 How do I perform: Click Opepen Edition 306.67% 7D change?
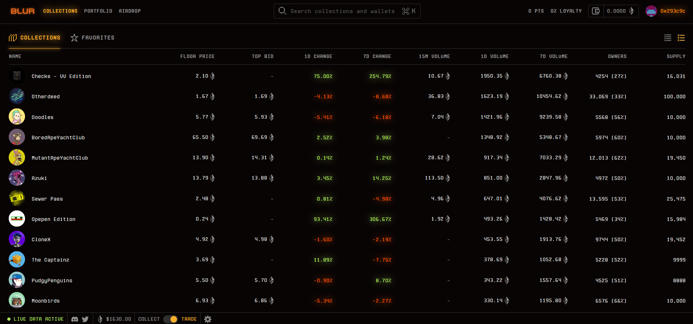click(x=380, y=219)
